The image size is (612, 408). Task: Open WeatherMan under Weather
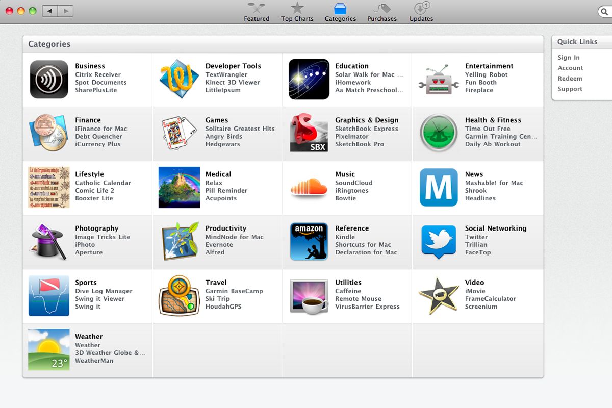point(94,361)
